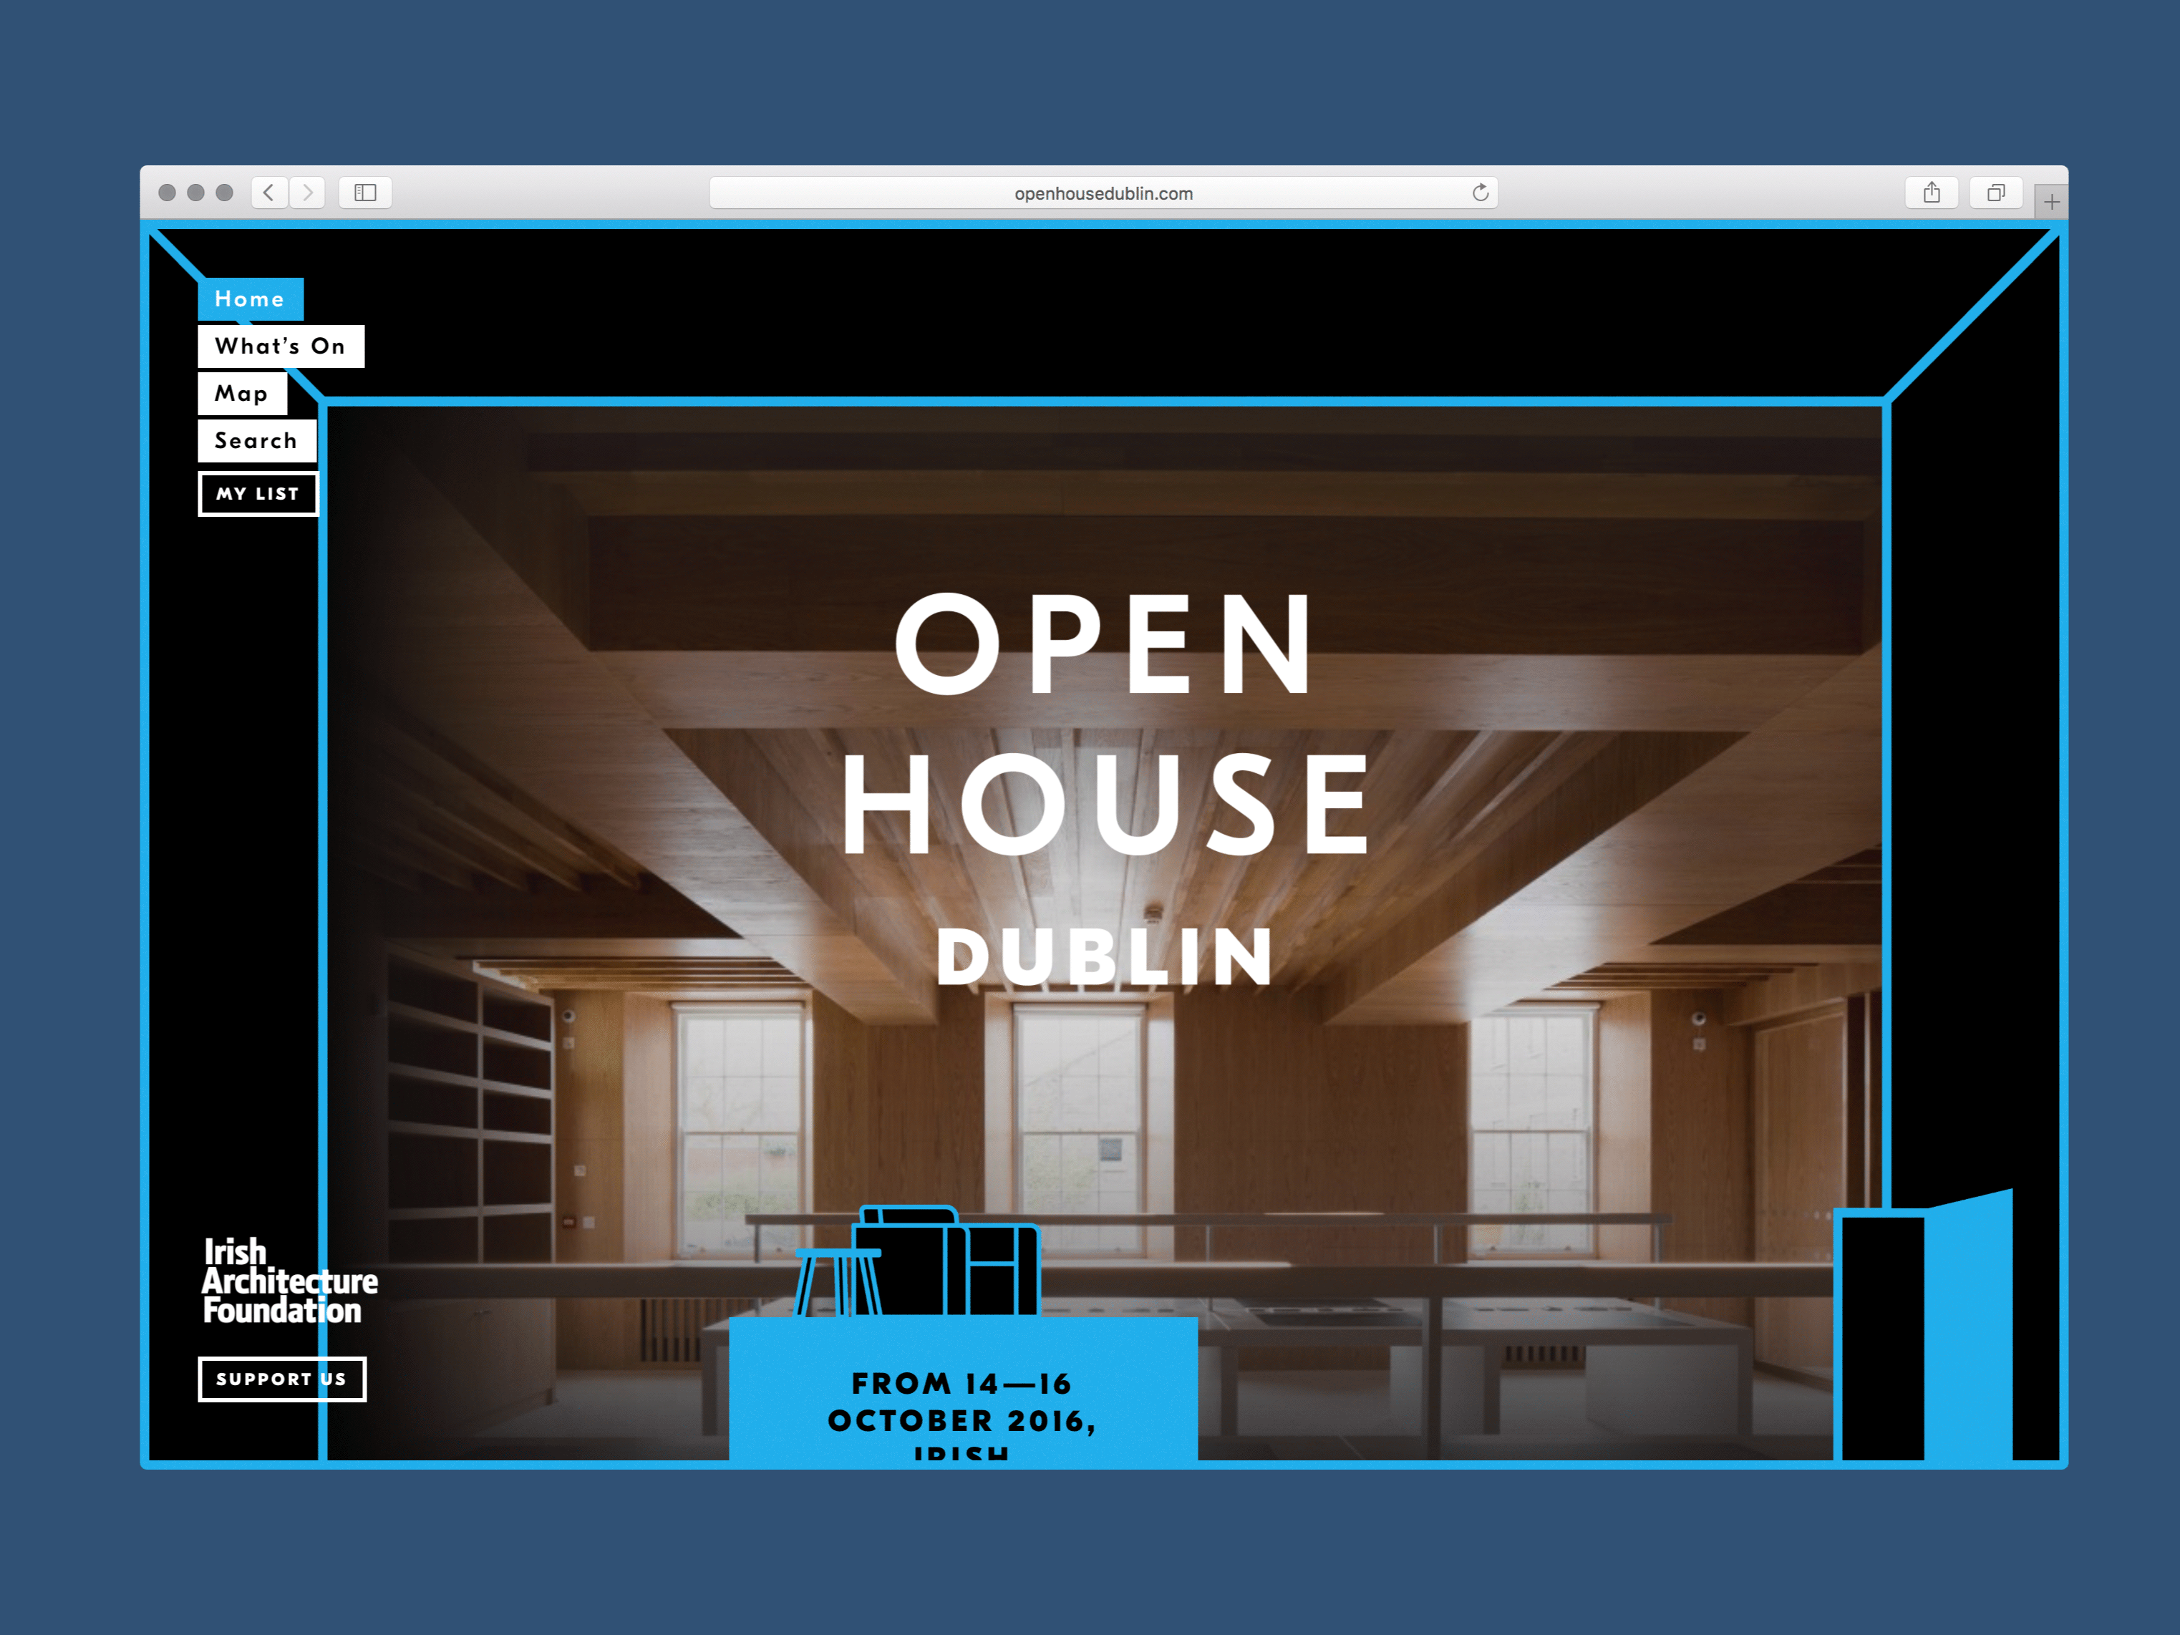Image resolution: width=2180 pixels, height=1635 pixels.
Task: Click the Open House Dublin title
Action: [x=1104, y=788]
